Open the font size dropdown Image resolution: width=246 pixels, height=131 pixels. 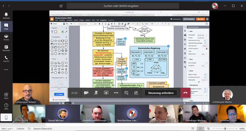pyautogui.click(x=95, y=24)
